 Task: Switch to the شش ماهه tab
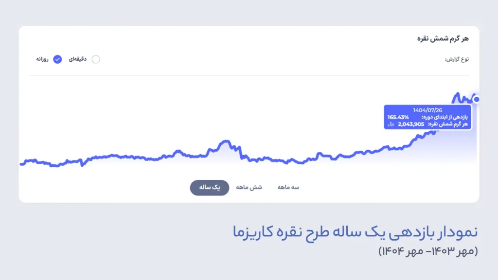249,187
